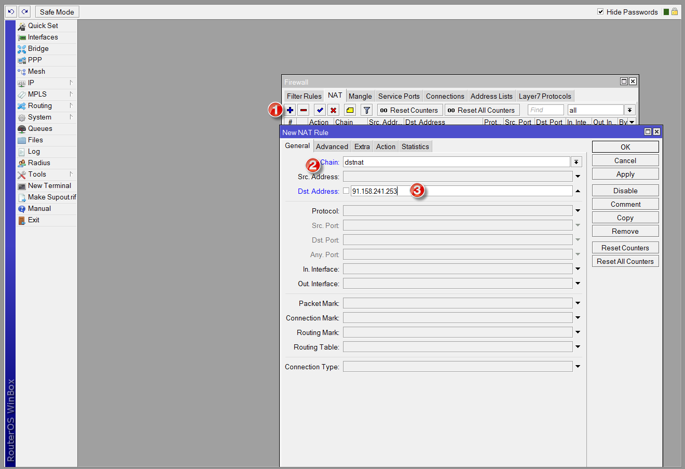Open the Chain dropdown list
Screen dimensions: 685x469
pyautogui.click(x=576, y=162)
